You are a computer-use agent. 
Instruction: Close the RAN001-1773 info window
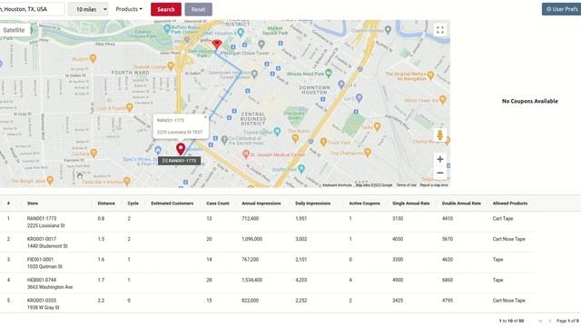(206, 117)
